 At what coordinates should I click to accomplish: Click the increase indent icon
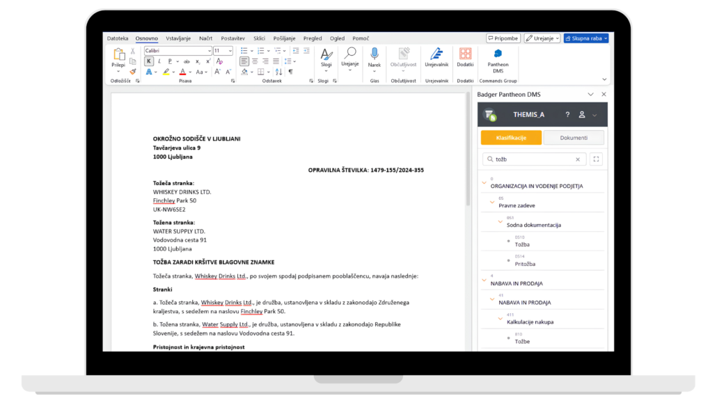tap(306, 51)
